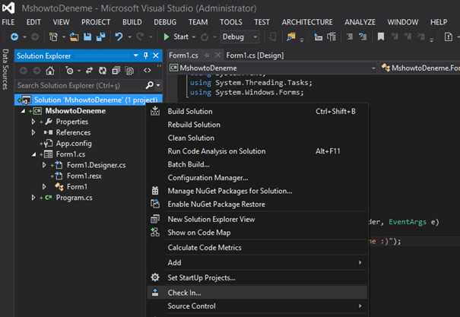Click the Comment selected lines icon
Viewport: 460px width, 317px height.
point(350,37)
